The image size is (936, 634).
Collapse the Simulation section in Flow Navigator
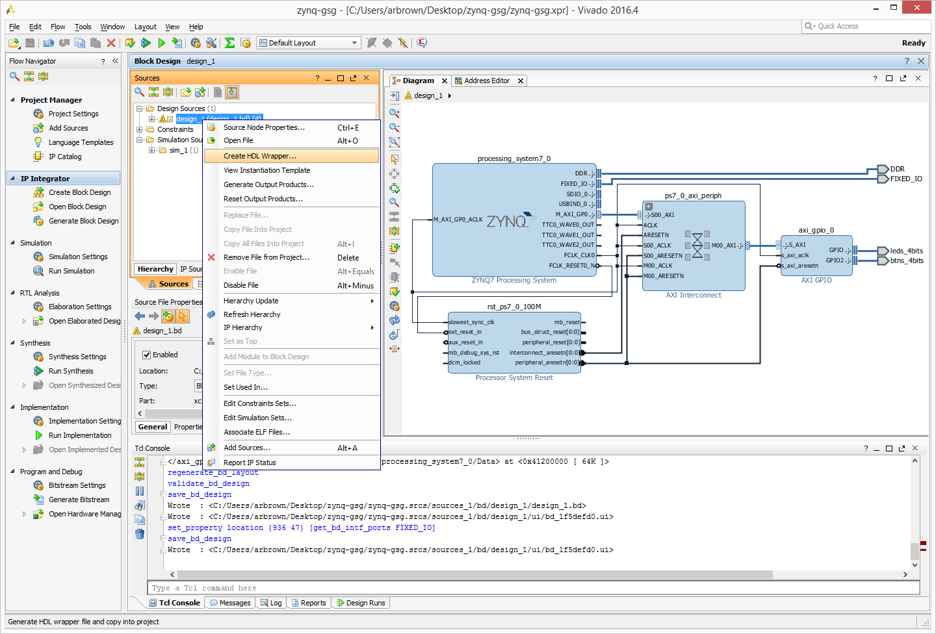tap(12, 243)
